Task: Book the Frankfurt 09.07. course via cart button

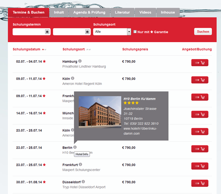Action: [200, 97]
